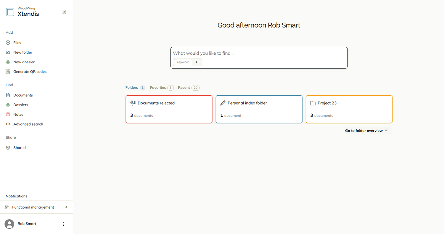
Task: Choose New dossier in sidebar
Action: coord(24,62)
